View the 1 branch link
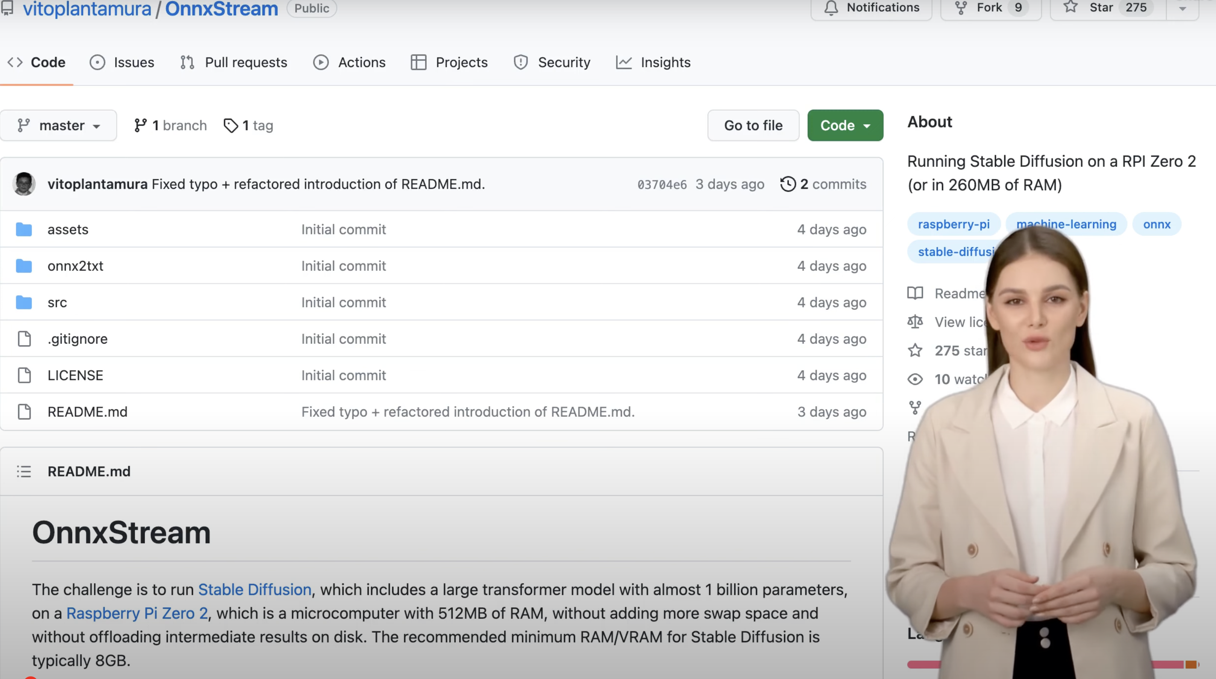1216x679 pixels. pos(170,125)
